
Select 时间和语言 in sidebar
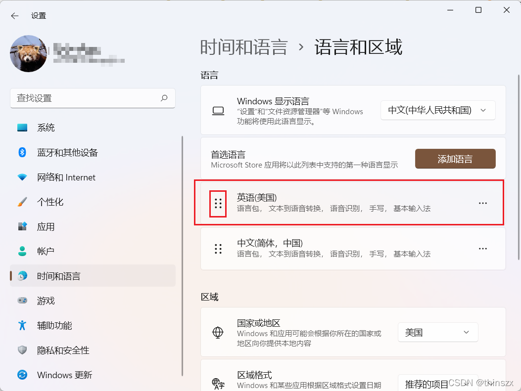tap(93, 276)
